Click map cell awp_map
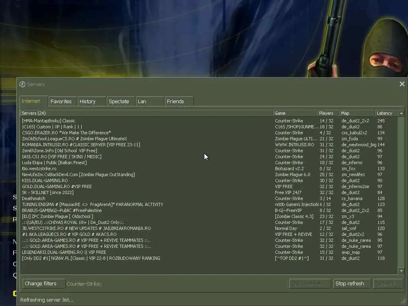408x306 pixels. (351, 252)
